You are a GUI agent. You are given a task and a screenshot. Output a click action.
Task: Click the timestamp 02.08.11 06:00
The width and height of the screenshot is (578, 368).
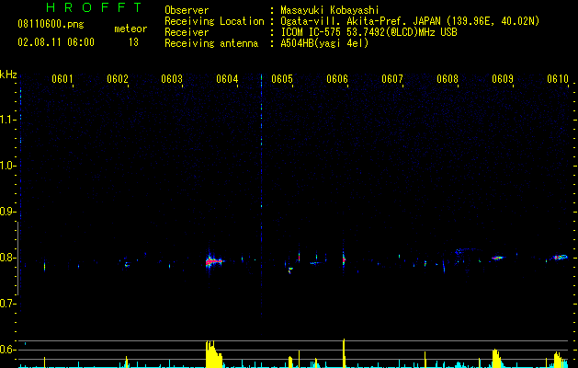56,42
